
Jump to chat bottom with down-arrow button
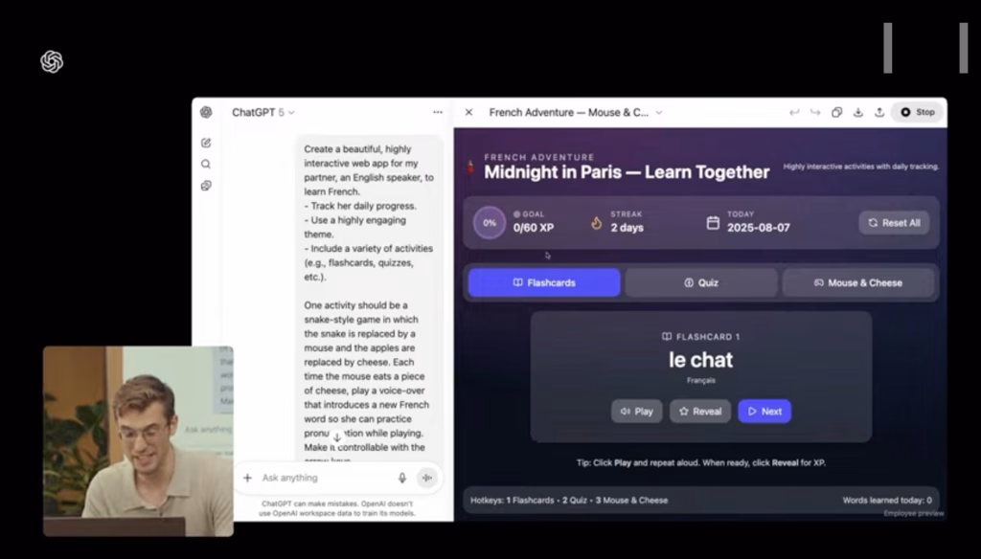tap(336, 437)
